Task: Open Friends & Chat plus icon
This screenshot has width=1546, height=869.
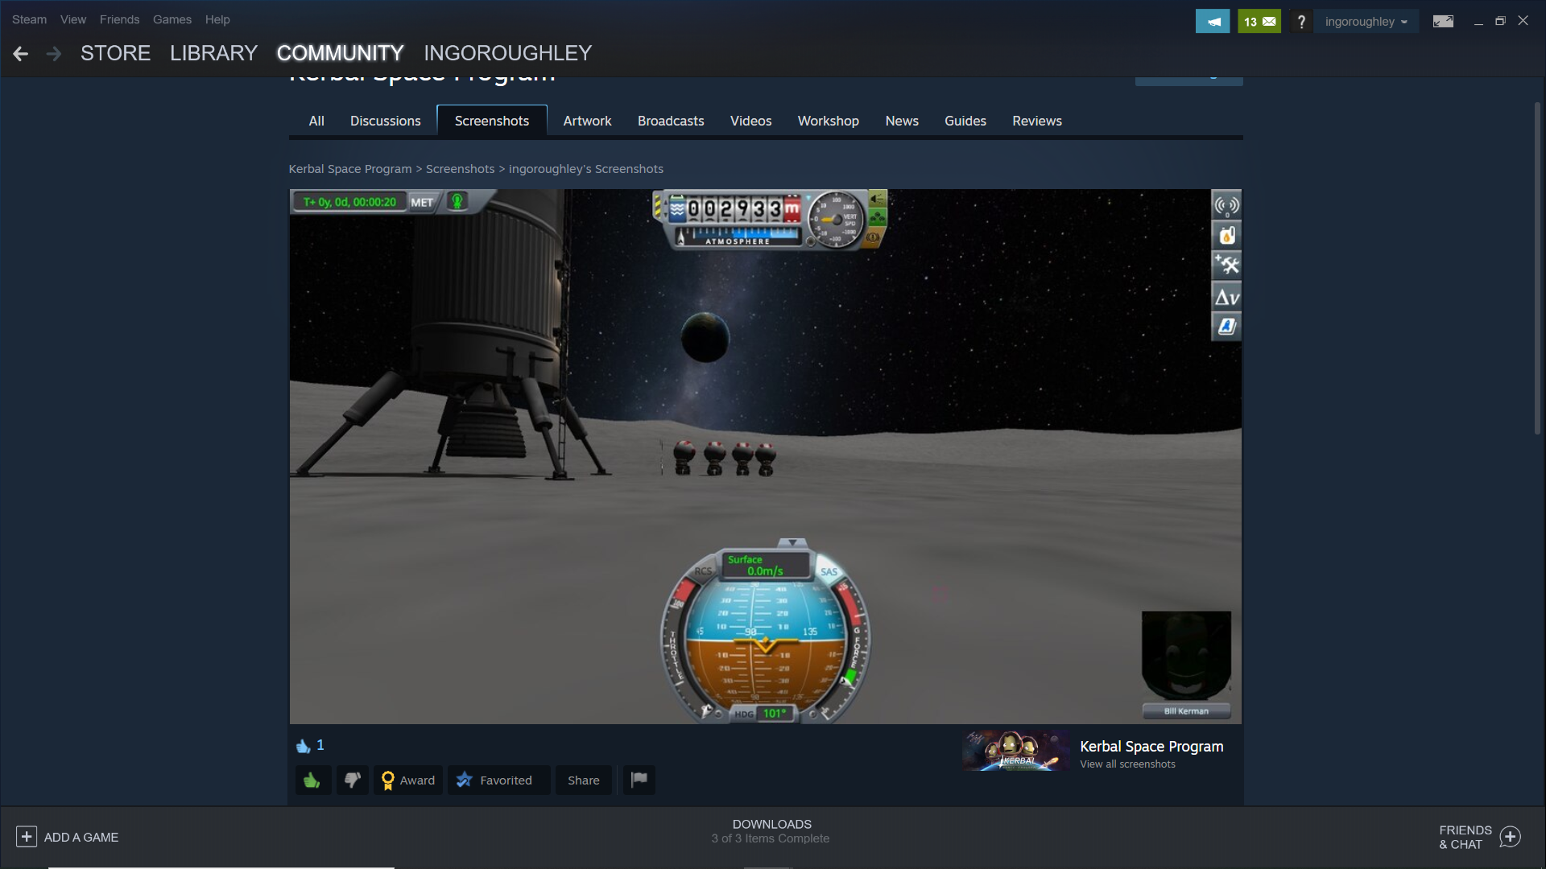Action: point(1511,837)
